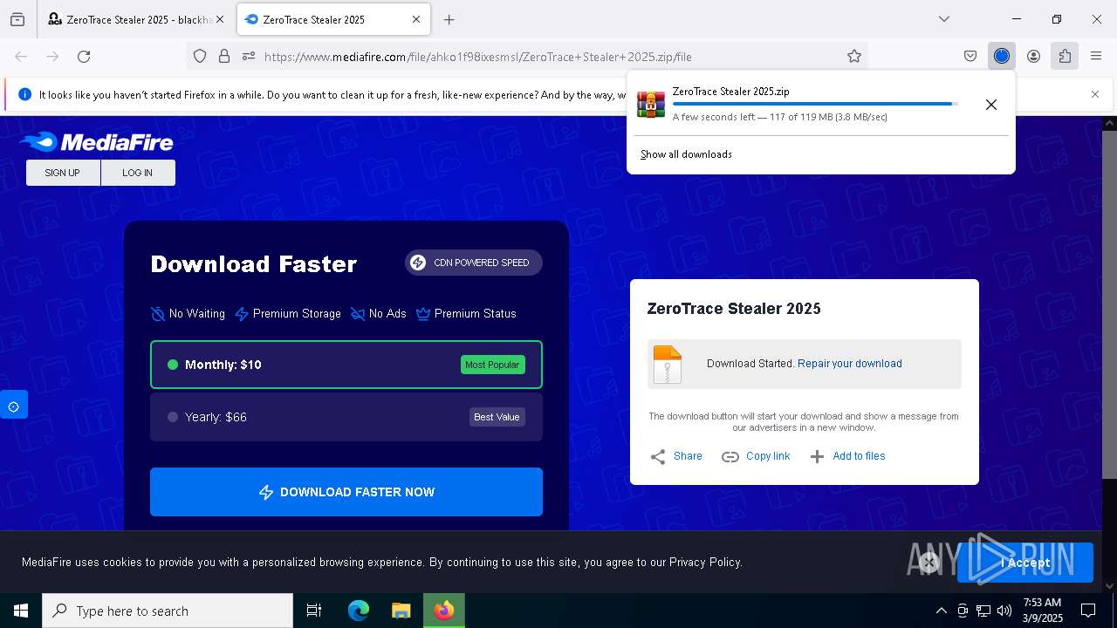Open File Explorer from taskbar
This screenshot has height=628, width=1117.
(x=401, y=611)
